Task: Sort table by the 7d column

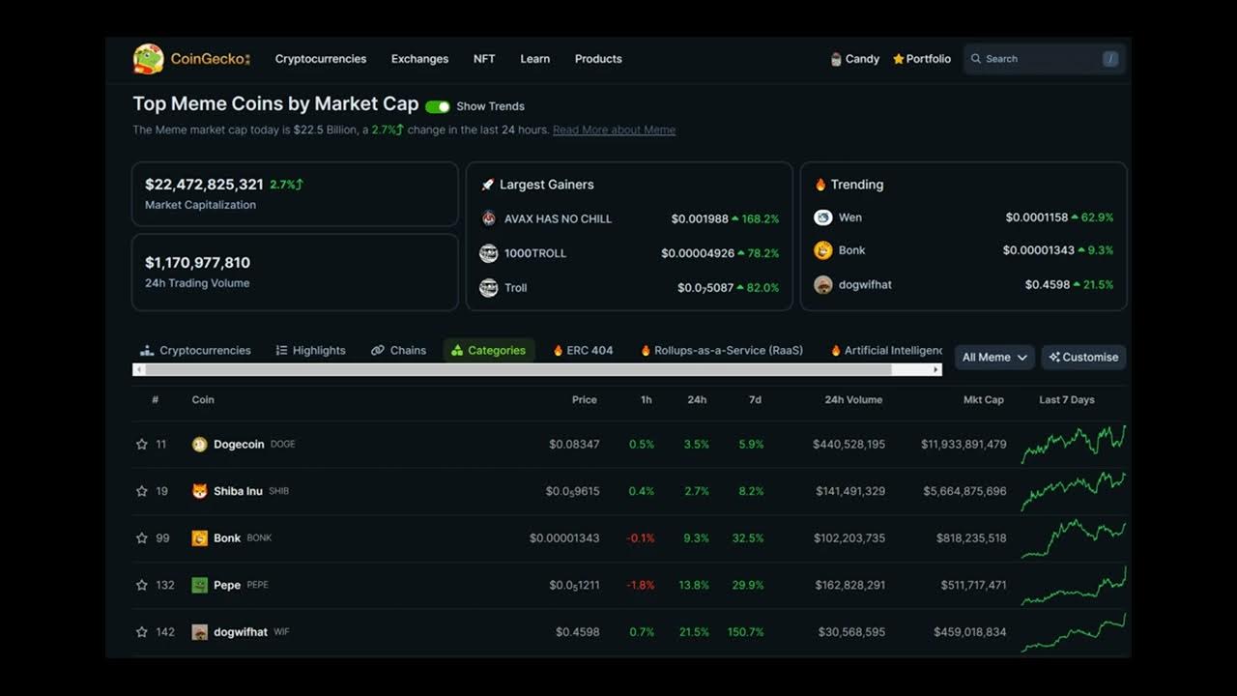Action: (755, 400)
